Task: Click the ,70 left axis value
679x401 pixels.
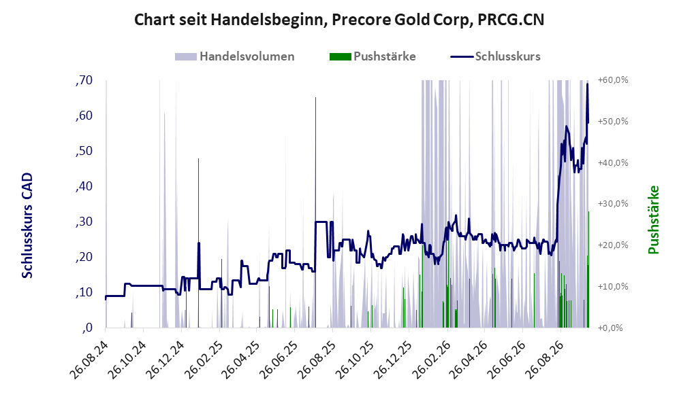Action: 84,80
